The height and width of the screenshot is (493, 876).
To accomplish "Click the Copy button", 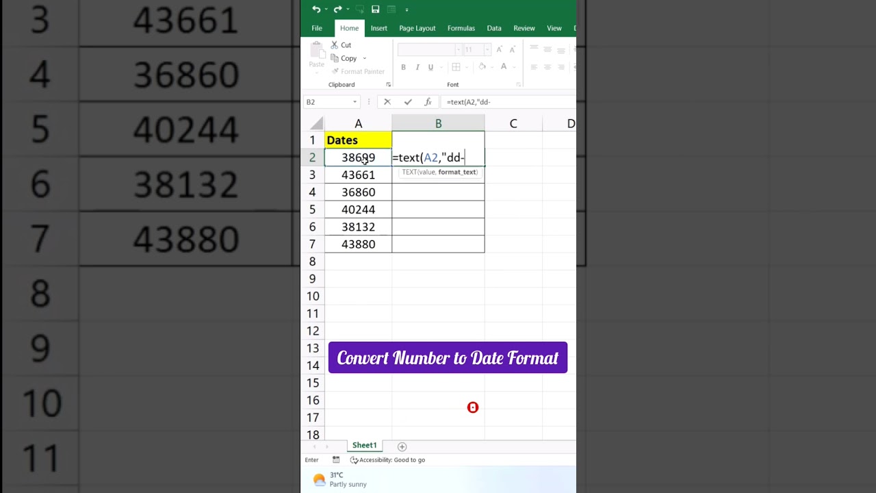I will click(344, 58).
